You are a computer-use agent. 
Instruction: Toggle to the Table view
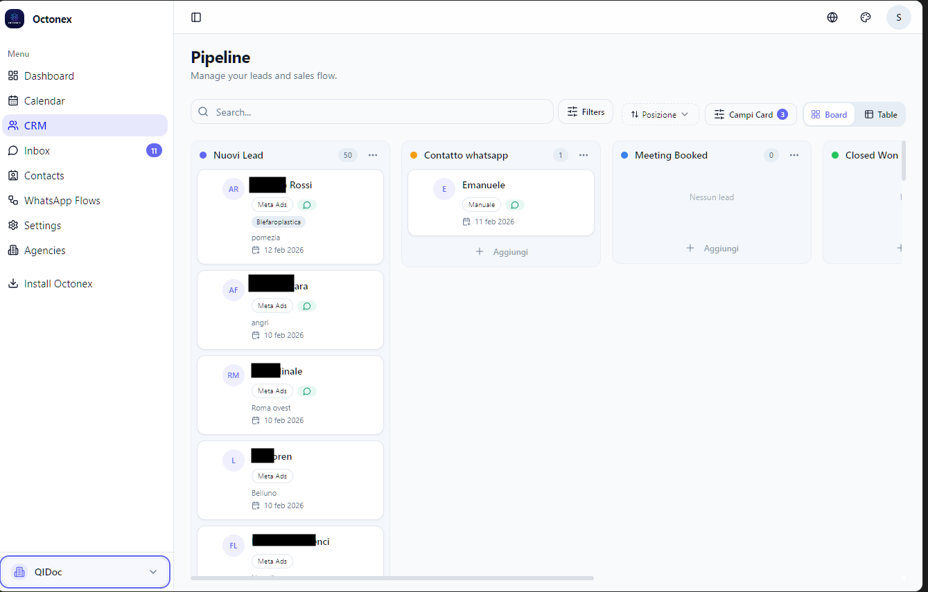(x=880, y=114)
